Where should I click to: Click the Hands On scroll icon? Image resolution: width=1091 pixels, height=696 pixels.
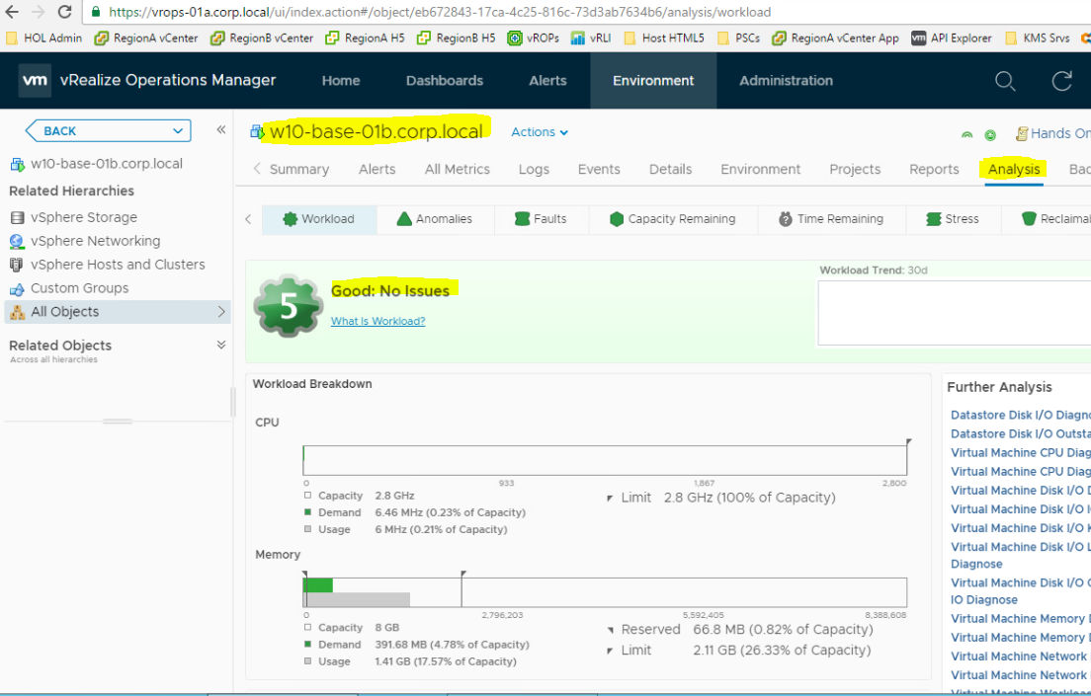pyautogui.click(x=1022, y=133)
